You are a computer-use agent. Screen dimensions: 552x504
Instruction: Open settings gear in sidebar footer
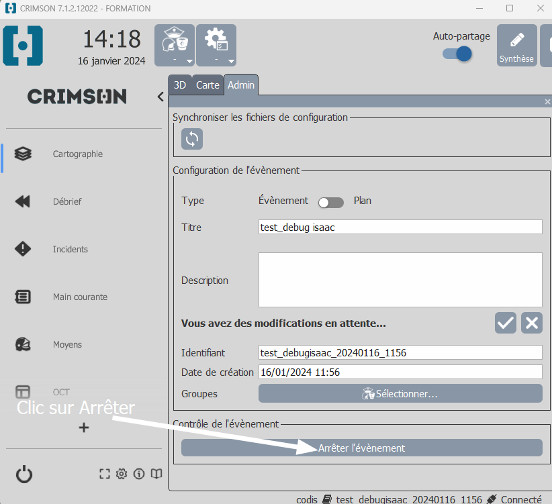122,474
